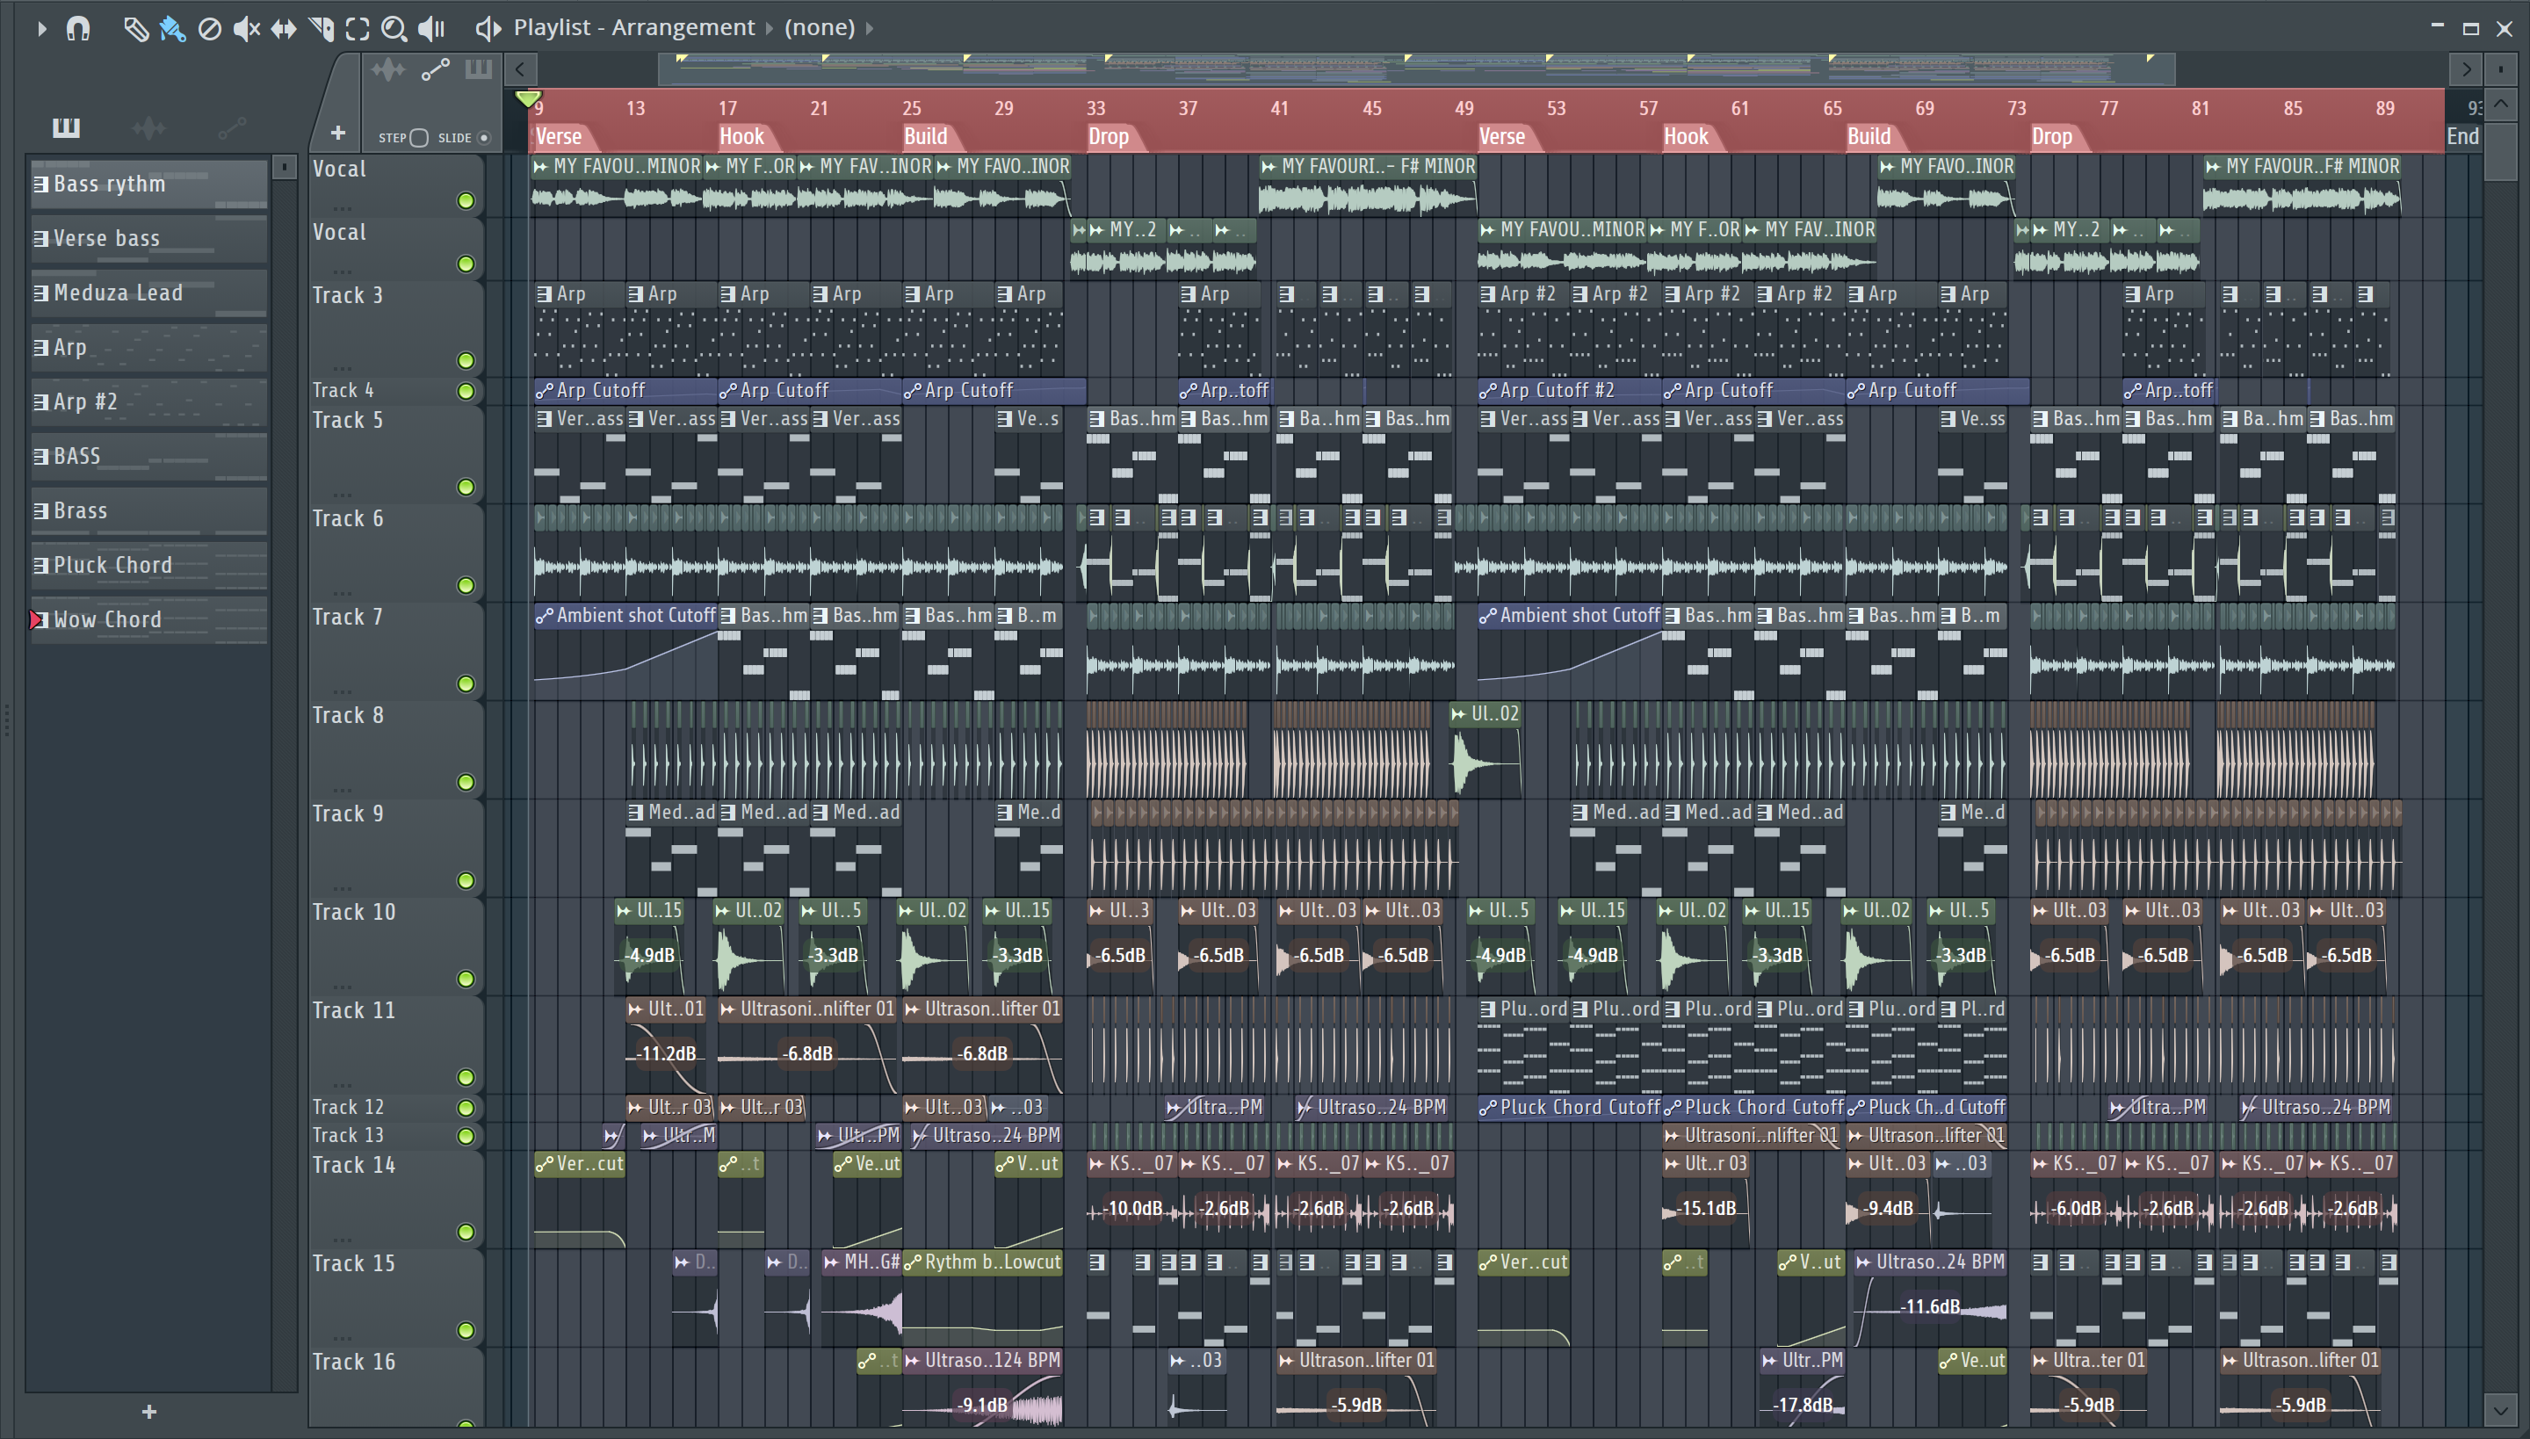Click bar 49 on the timeline ruler
Image resolution: width=2530 pixels, height=1439 pixels.
click(1464, 108)
